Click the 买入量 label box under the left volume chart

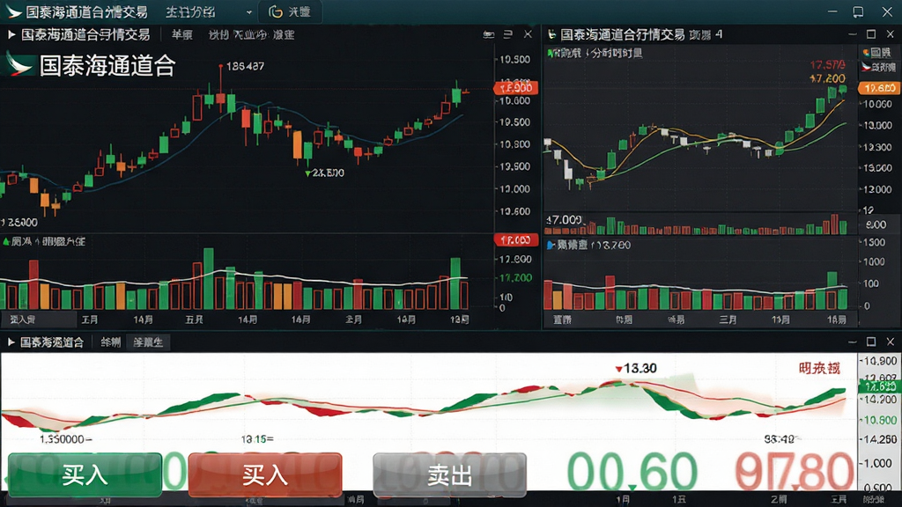[x=38, y=319]
